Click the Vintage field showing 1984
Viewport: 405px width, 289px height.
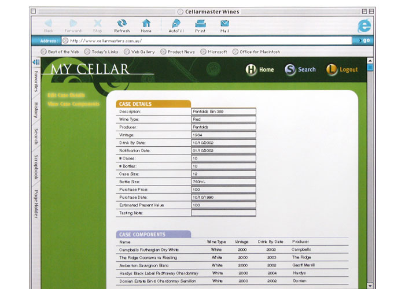pos(224,135)
